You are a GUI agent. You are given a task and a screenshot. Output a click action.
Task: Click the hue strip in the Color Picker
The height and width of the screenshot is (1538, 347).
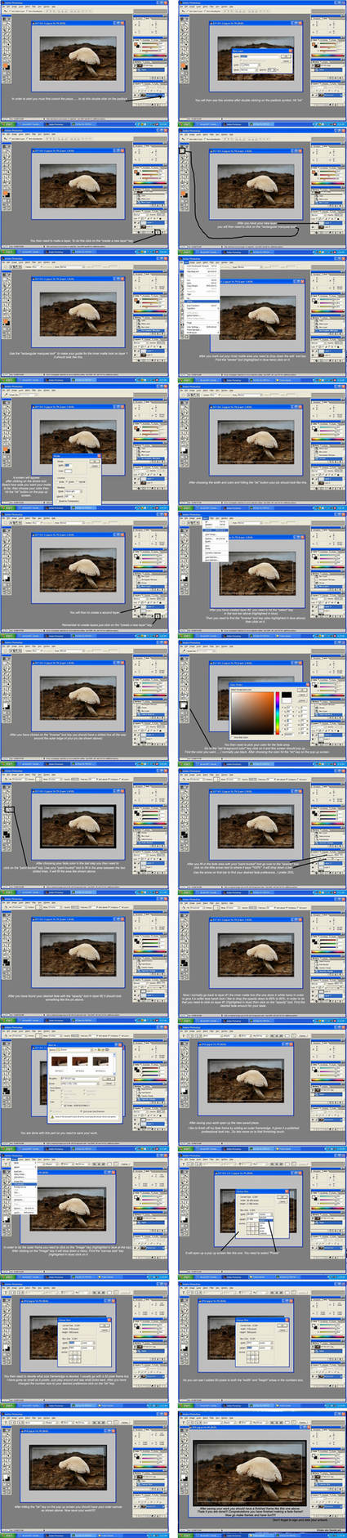click(278, 713)
